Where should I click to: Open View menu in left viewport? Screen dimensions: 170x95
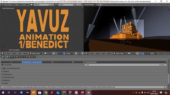click(x=8, y=53)
